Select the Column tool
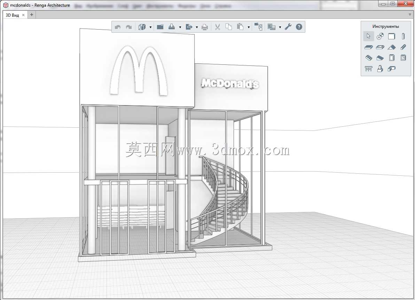 [x=403, y=36]
